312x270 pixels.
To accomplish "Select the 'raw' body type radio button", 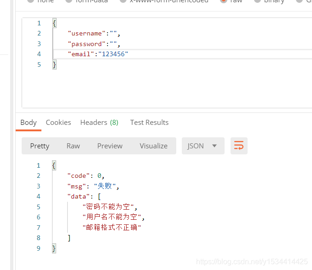I will [x=224, y=1].
